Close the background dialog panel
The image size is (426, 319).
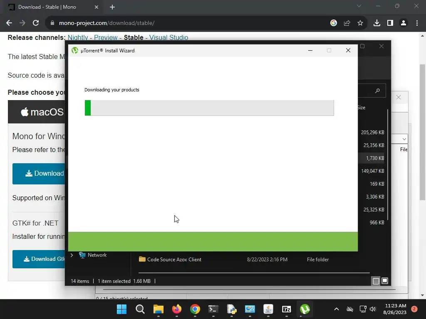(399, 97)
